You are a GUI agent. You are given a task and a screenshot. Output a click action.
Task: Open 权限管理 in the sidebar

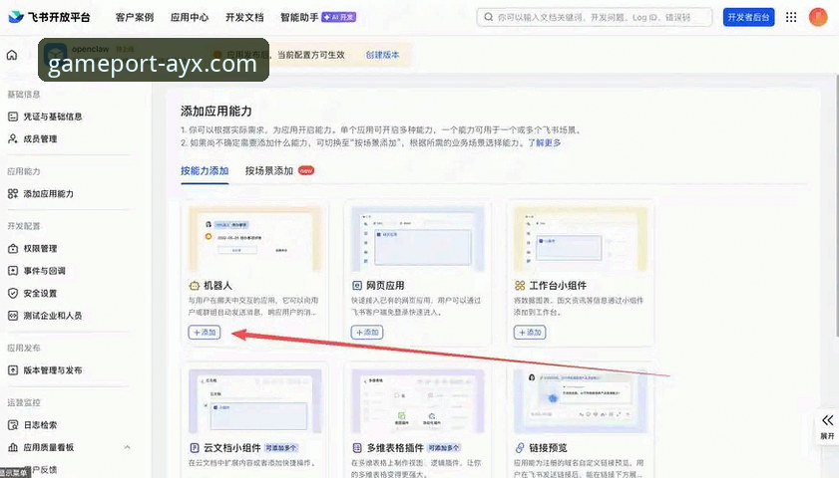click(40, 248)
